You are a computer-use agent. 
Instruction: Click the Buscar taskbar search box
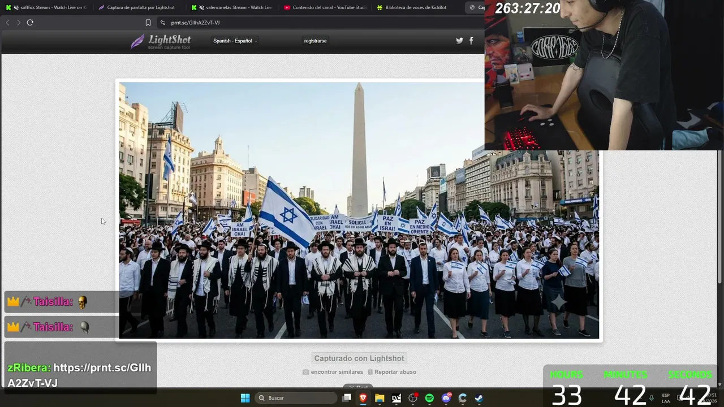[x=296, y=398]
